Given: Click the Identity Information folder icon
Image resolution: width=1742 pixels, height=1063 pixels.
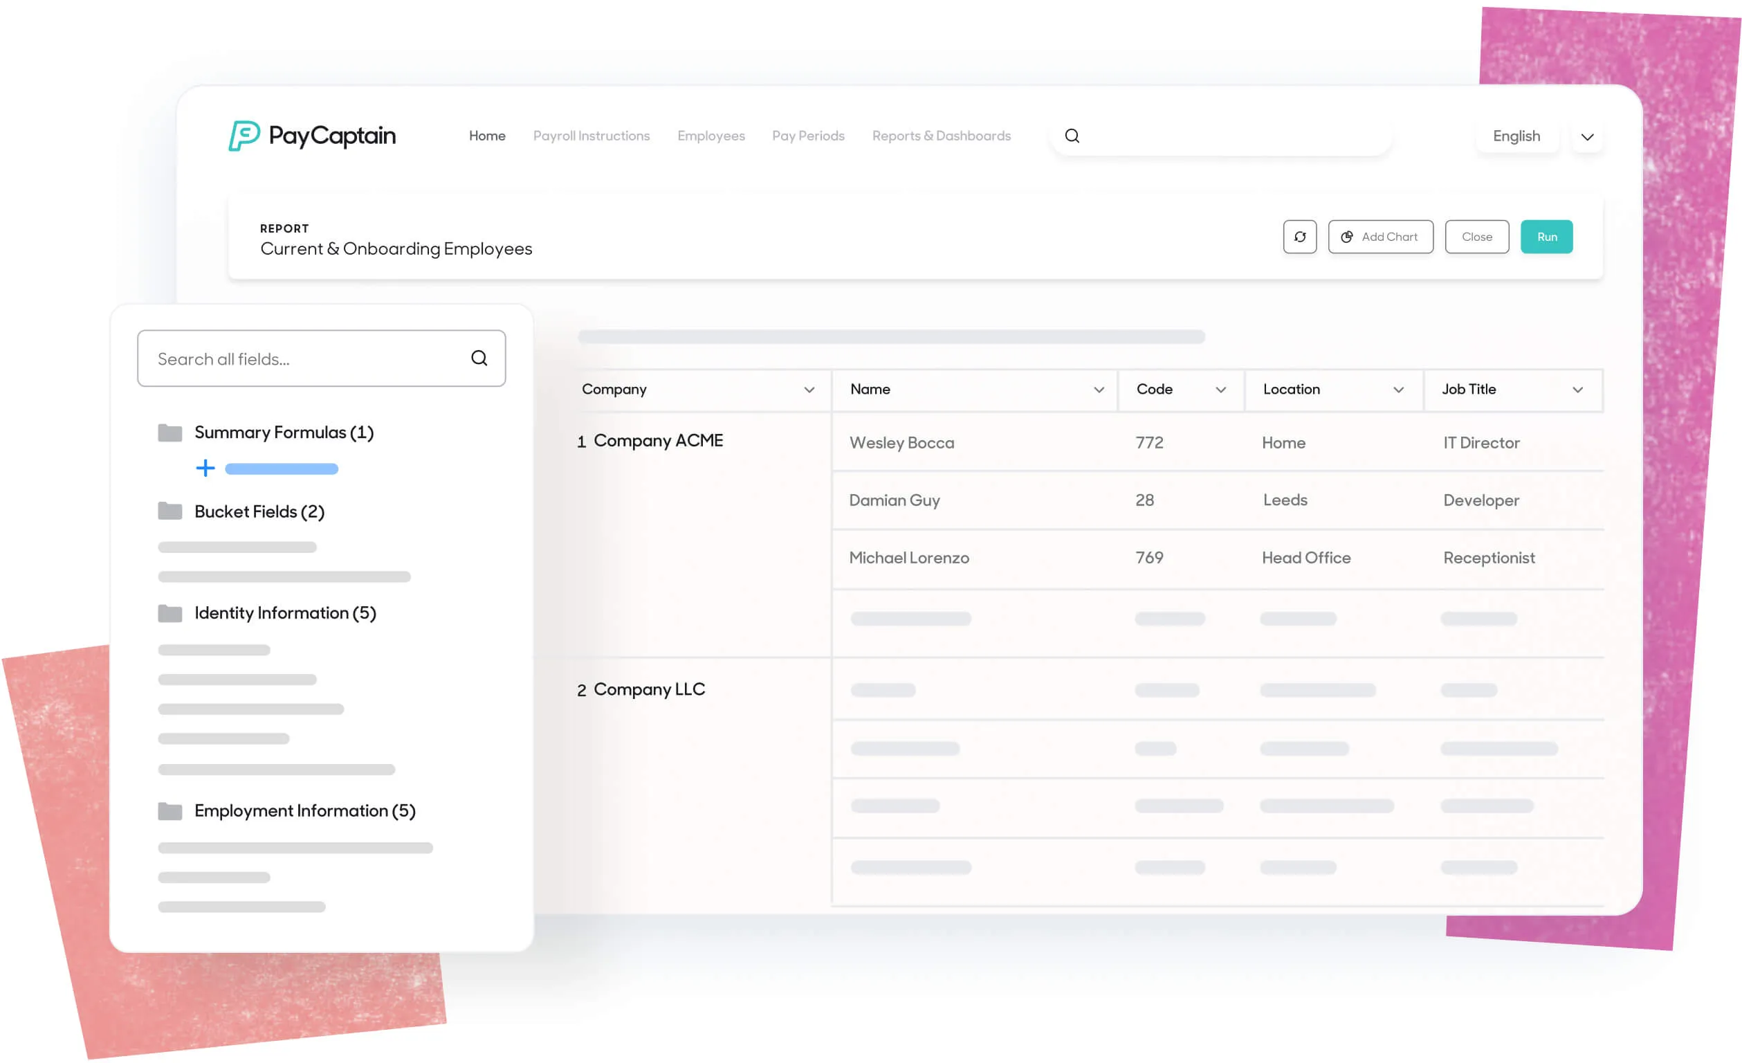Looking at the screenshot, I should point(169,612).
